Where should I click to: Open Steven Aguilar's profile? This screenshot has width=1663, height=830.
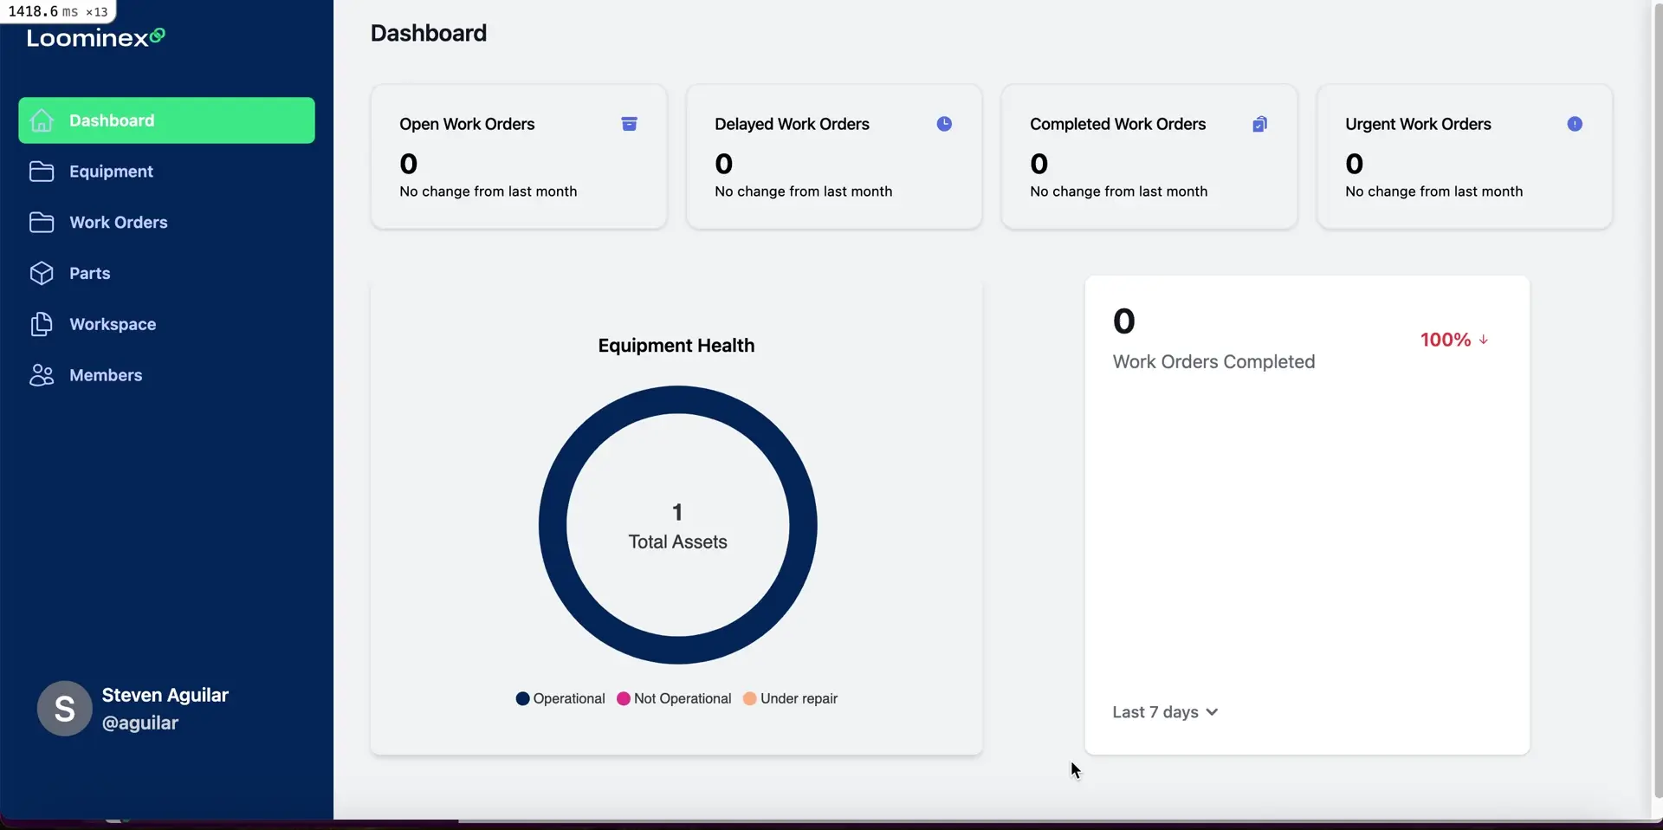(134, 708)
